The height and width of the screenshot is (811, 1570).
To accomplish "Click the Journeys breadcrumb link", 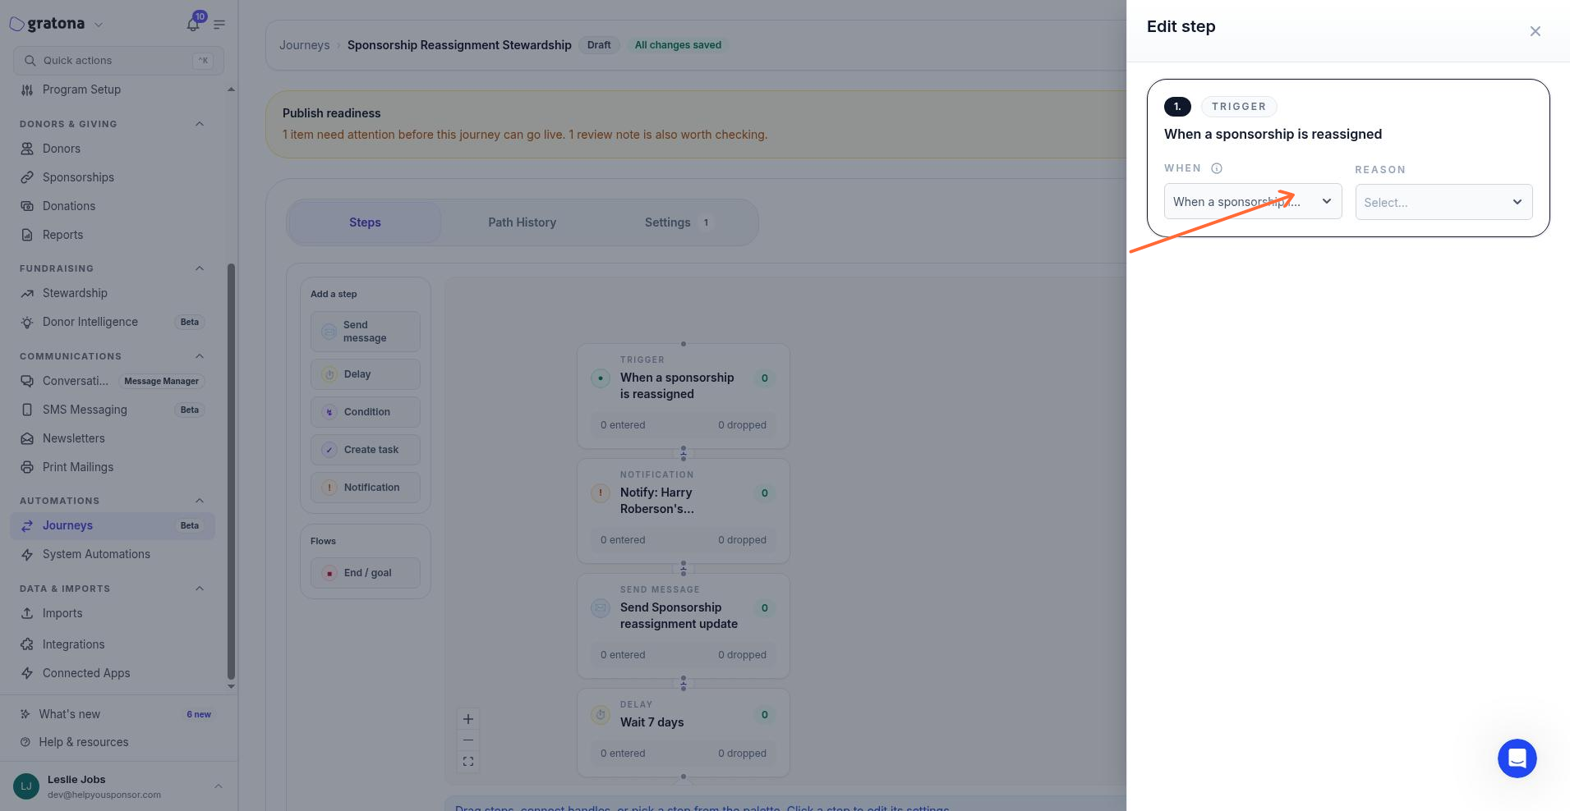I will click(x=304, y=45).
